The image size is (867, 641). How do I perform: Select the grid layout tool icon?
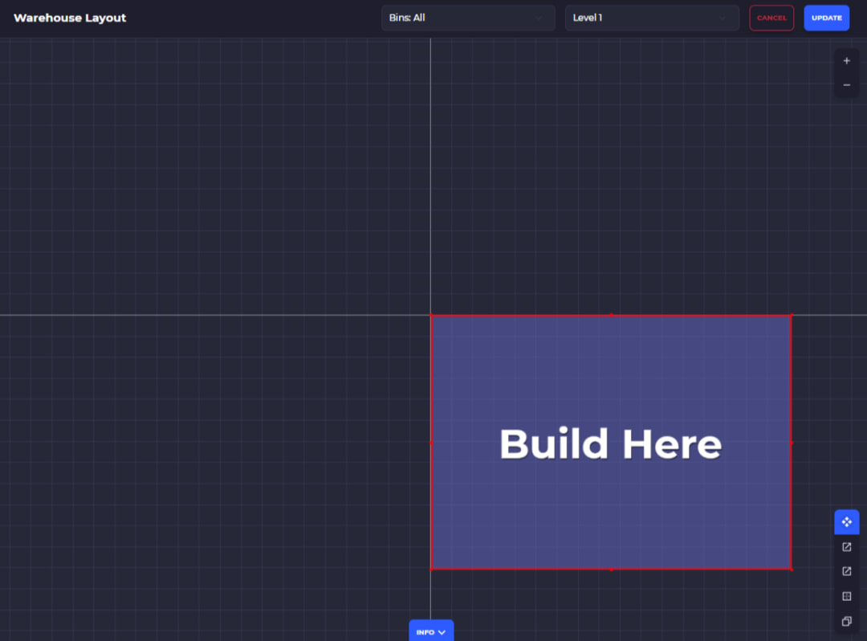tap(847, 596)
